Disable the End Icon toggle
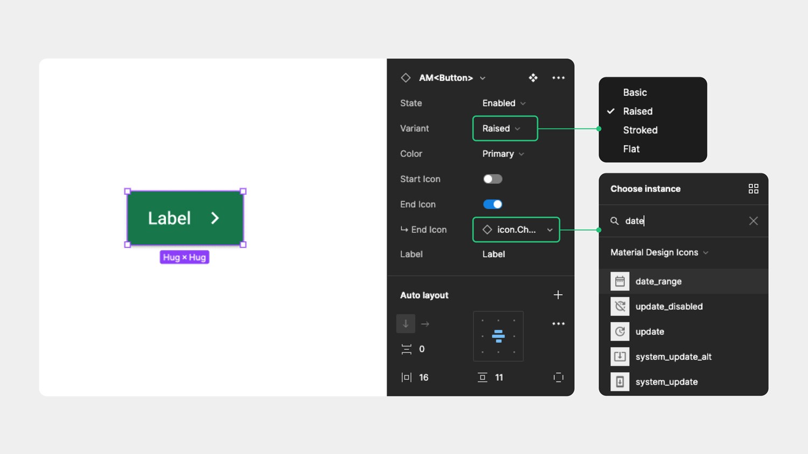Screen dimensions: 808x454 point(492,204)
